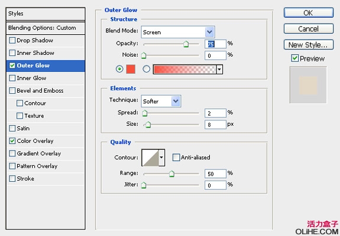Click the Opacity slider handle
The width and height of the screenshot is (340, 236).
tap(186, 44)
